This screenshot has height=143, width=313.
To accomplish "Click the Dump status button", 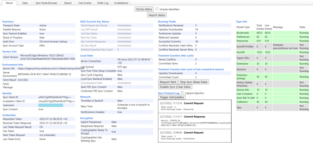I will [x=144, y=9].
